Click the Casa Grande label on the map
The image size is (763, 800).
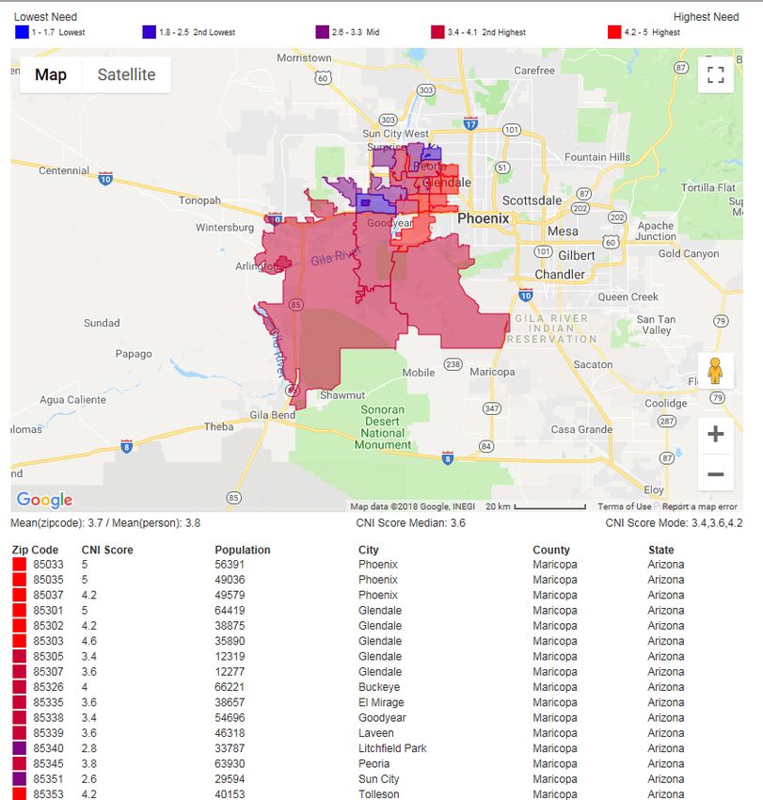coord(581,429)
